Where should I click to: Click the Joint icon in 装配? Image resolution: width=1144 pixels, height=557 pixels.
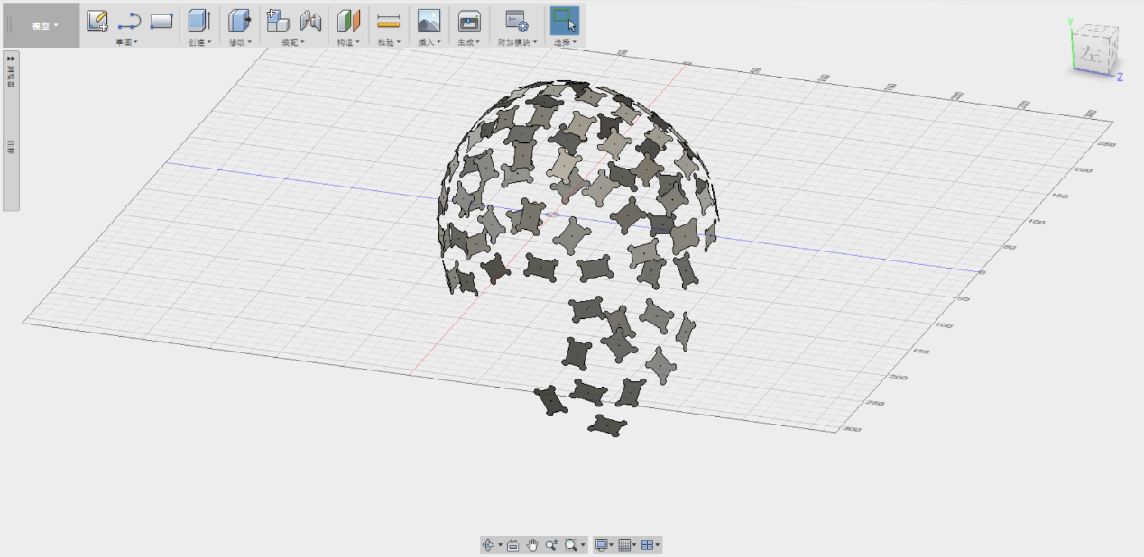[x=310, y=20]
